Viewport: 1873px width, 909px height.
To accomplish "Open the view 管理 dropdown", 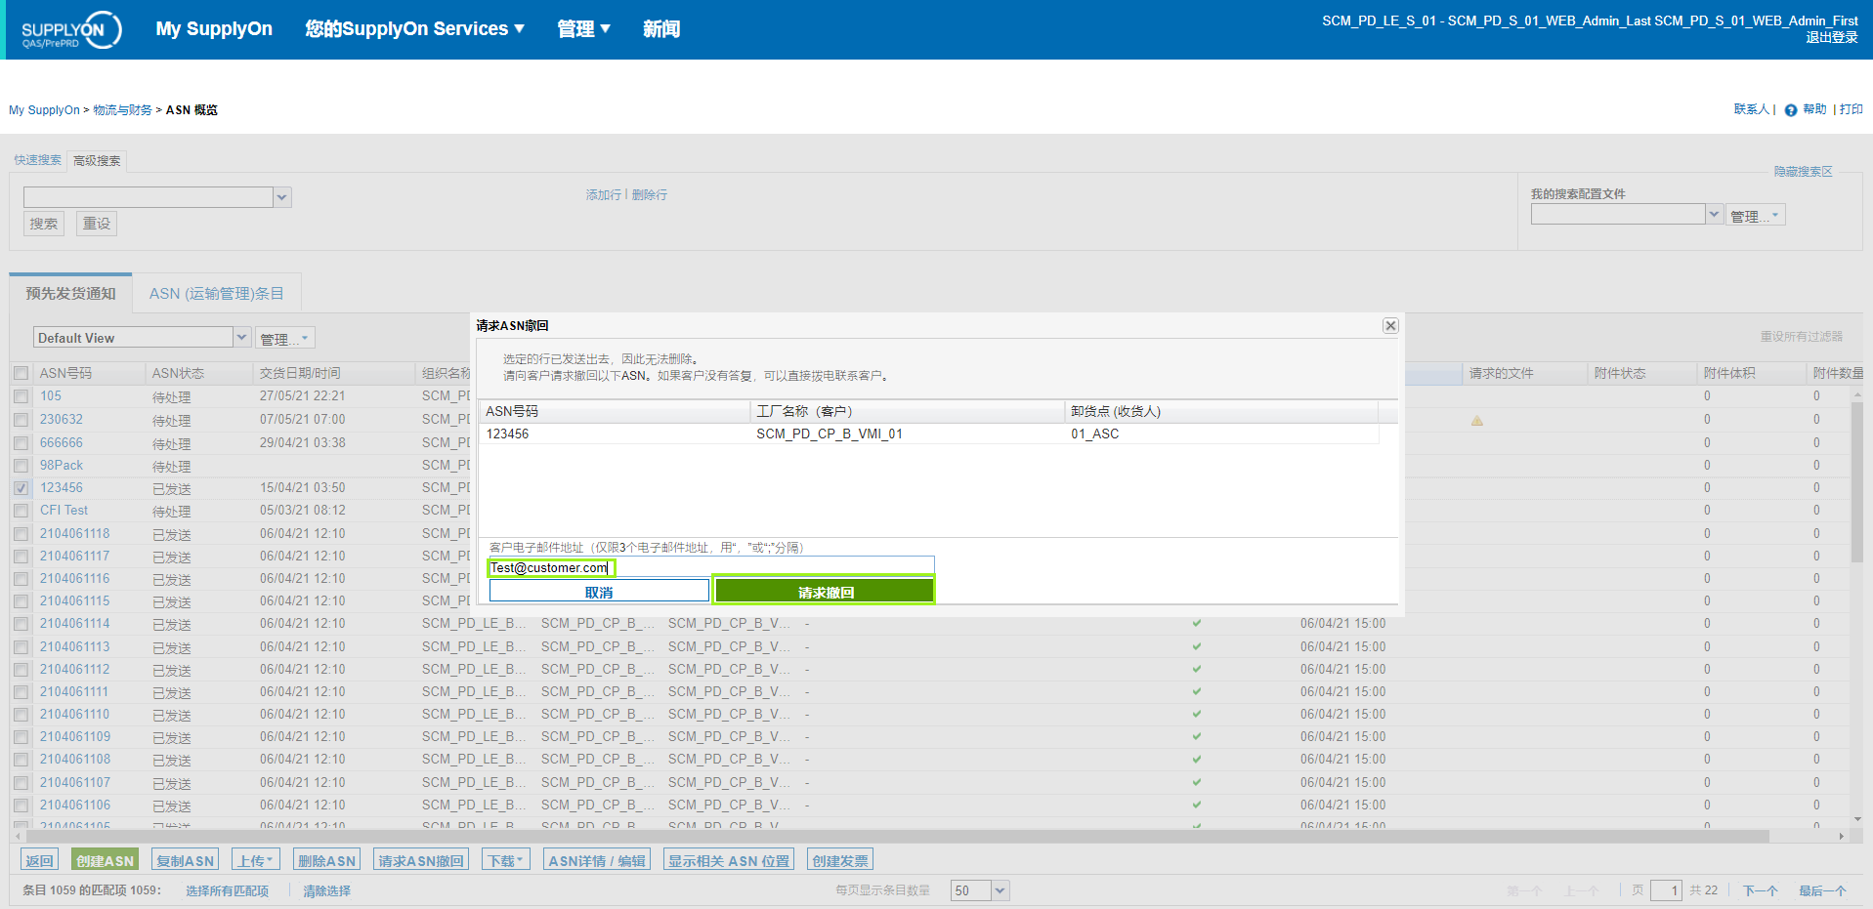I will pos(285,338).
